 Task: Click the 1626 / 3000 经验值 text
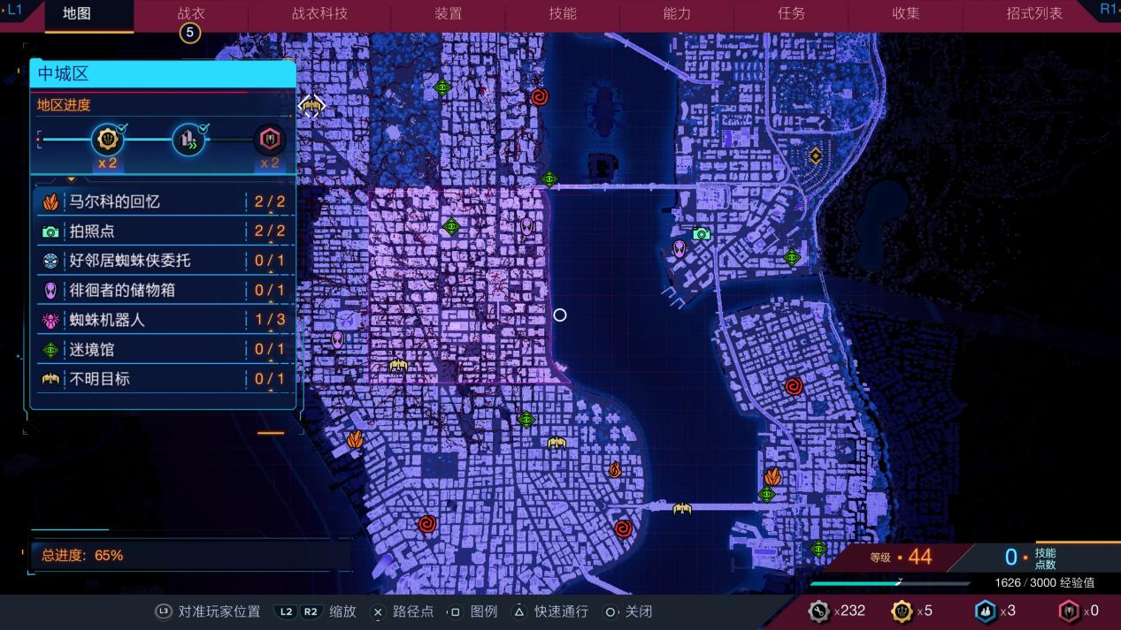click(x=1044, y=582)
